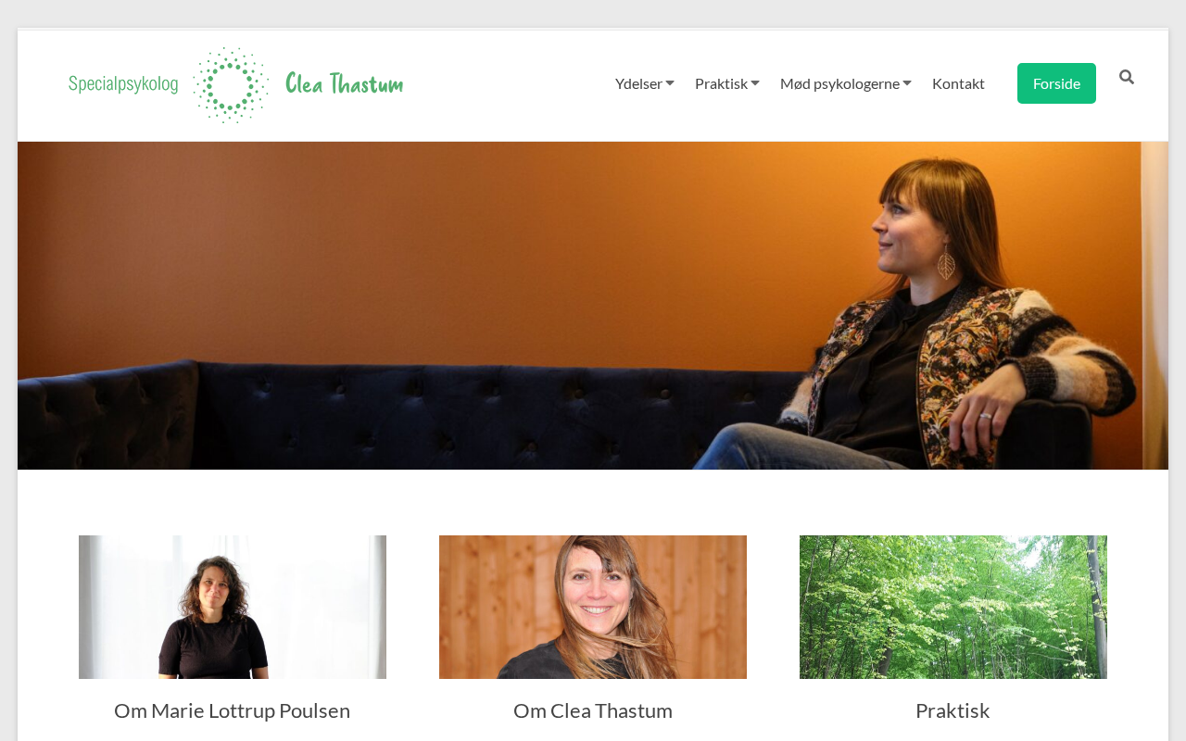
Task: Click the Clea Thastum script logo
Action: 345,83
